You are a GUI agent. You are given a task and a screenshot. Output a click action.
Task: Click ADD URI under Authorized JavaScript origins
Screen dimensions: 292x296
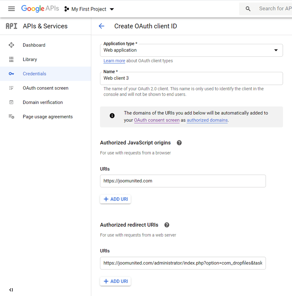[x=116, y=199]
